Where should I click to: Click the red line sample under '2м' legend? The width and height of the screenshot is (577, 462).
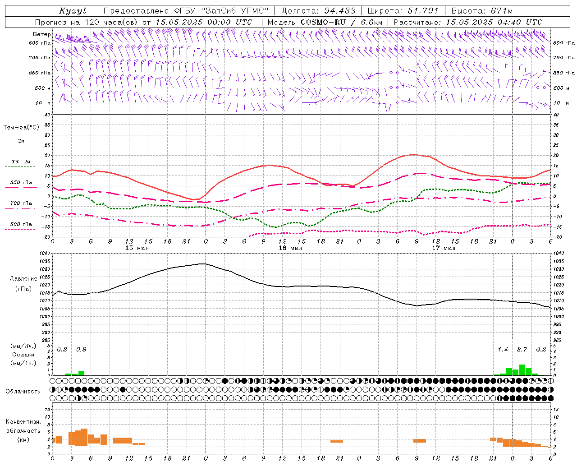point(21,146)
